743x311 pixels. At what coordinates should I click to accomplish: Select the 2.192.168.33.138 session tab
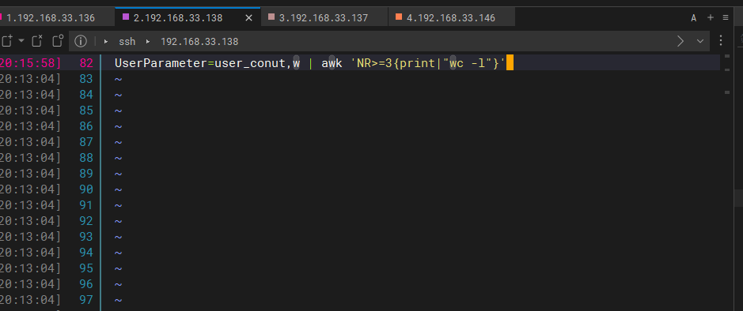pos(178,18)
